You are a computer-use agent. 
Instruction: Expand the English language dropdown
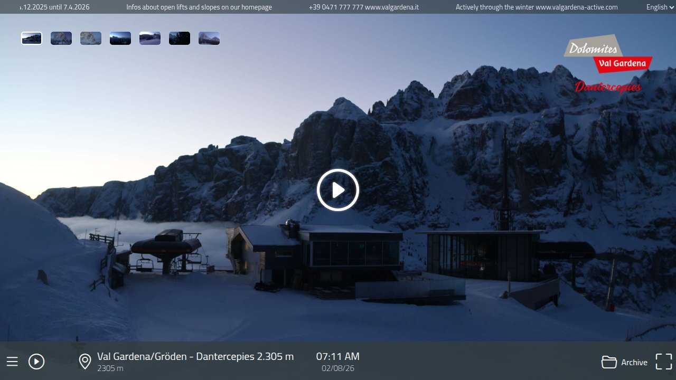660,7
